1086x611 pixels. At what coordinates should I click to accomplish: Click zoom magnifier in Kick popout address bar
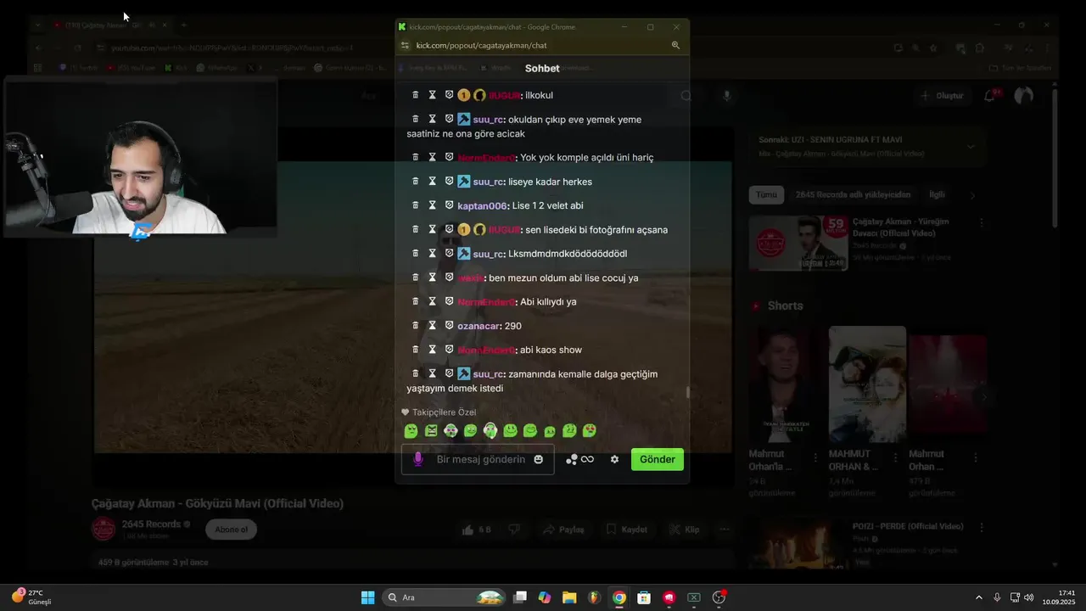click(x=675, y=45)
